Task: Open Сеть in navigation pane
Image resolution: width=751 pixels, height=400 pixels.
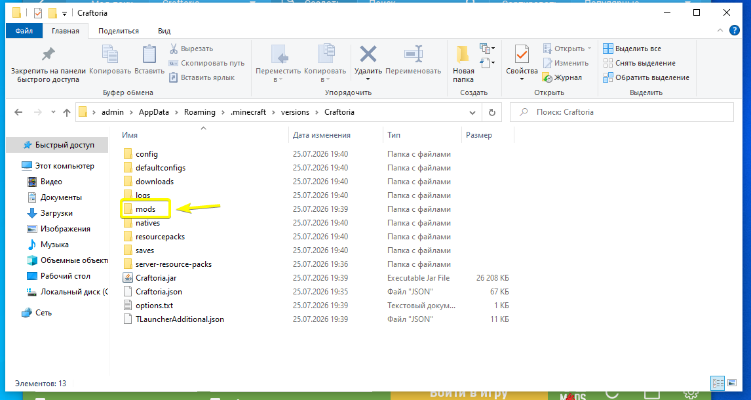Action: point(37,312)
